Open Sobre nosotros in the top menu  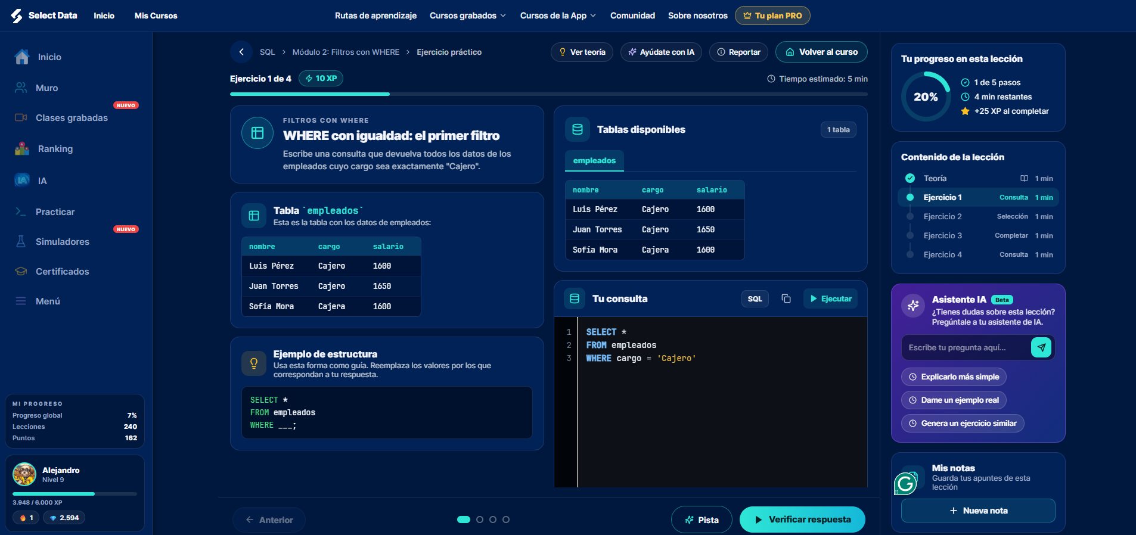pos(697,15)
